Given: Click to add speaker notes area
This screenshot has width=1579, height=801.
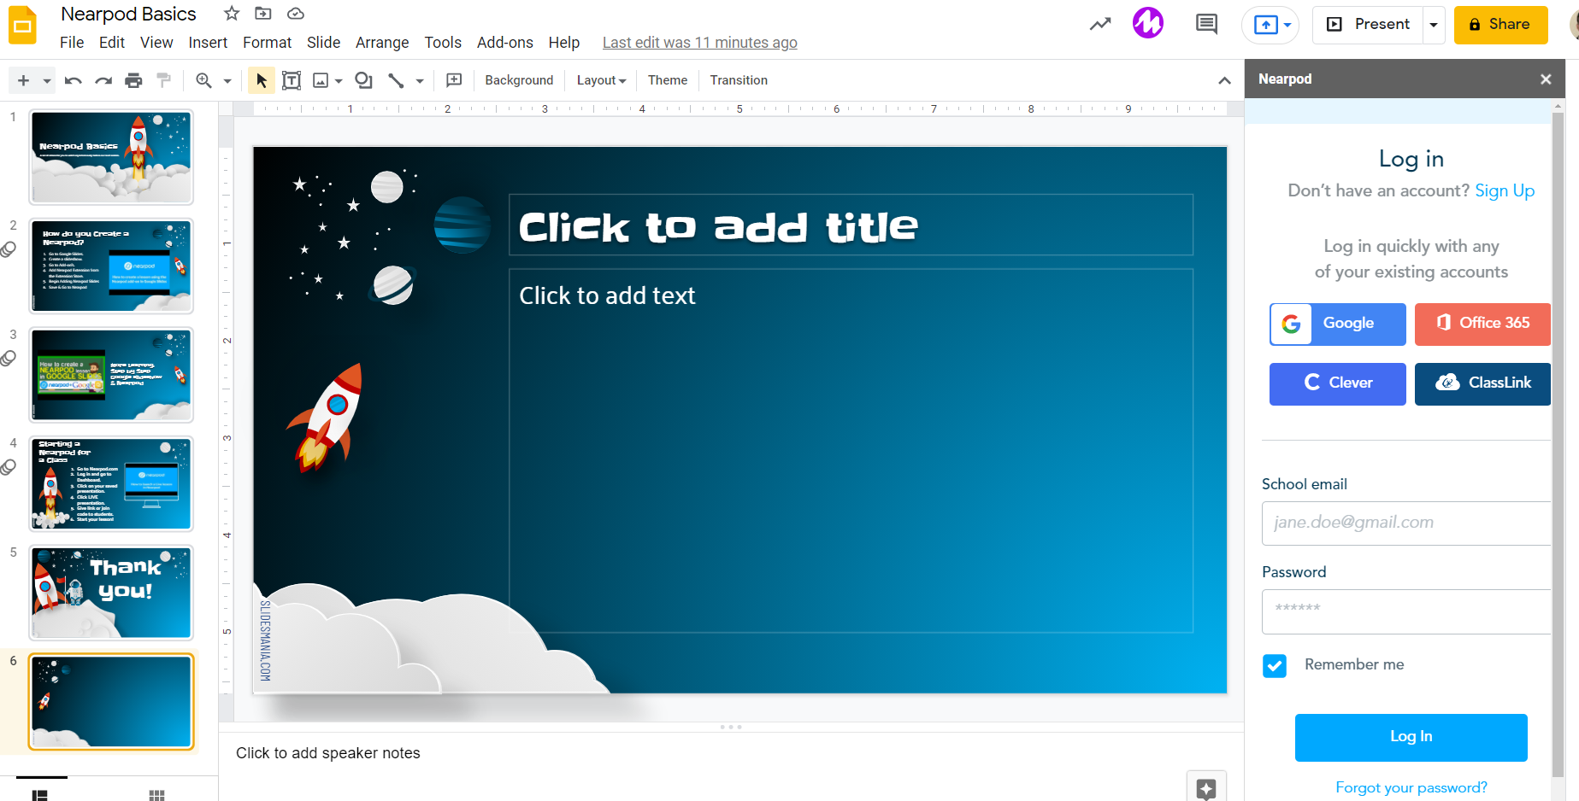Looking at the screenshot, I should click(327, 753).
